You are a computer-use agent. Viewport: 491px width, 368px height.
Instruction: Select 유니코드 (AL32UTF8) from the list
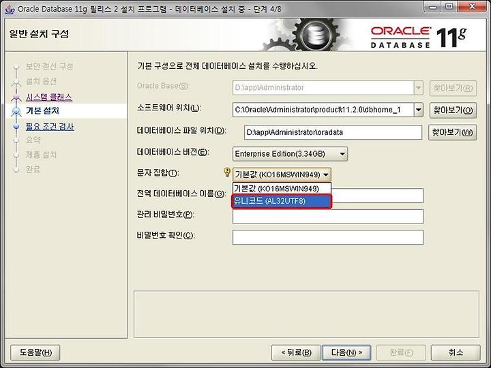tap(282, 201)
